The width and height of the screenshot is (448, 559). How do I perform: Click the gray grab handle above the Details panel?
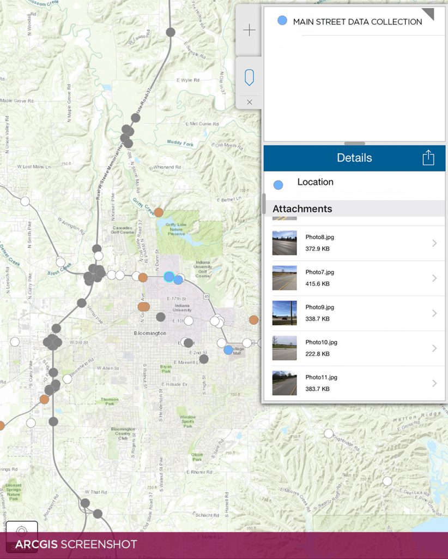(x=355, y=143)
